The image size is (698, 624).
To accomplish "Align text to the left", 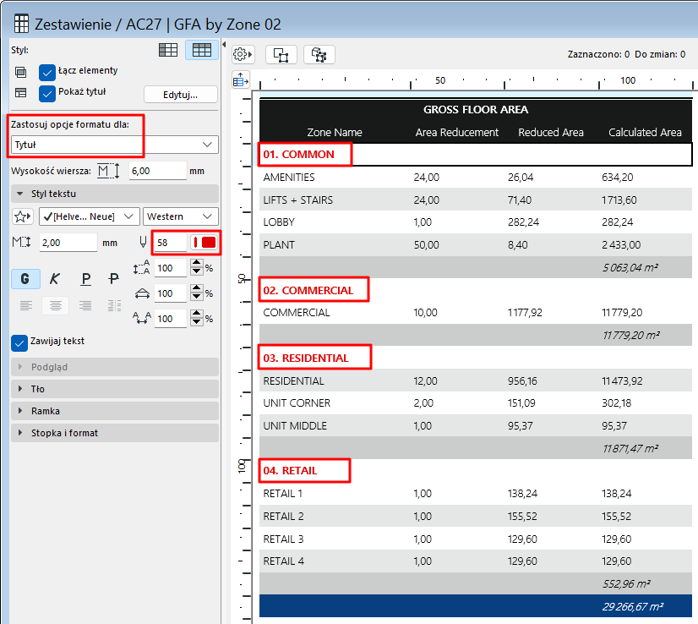I will click(x=25, y=305).
